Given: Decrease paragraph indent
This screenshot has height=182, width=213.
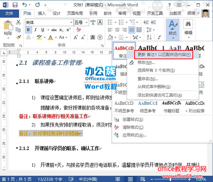Looking at the screenshot, I should (146, 22).
